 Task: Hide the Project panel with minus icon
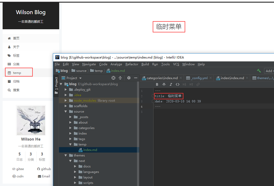[x=136, y=78]
